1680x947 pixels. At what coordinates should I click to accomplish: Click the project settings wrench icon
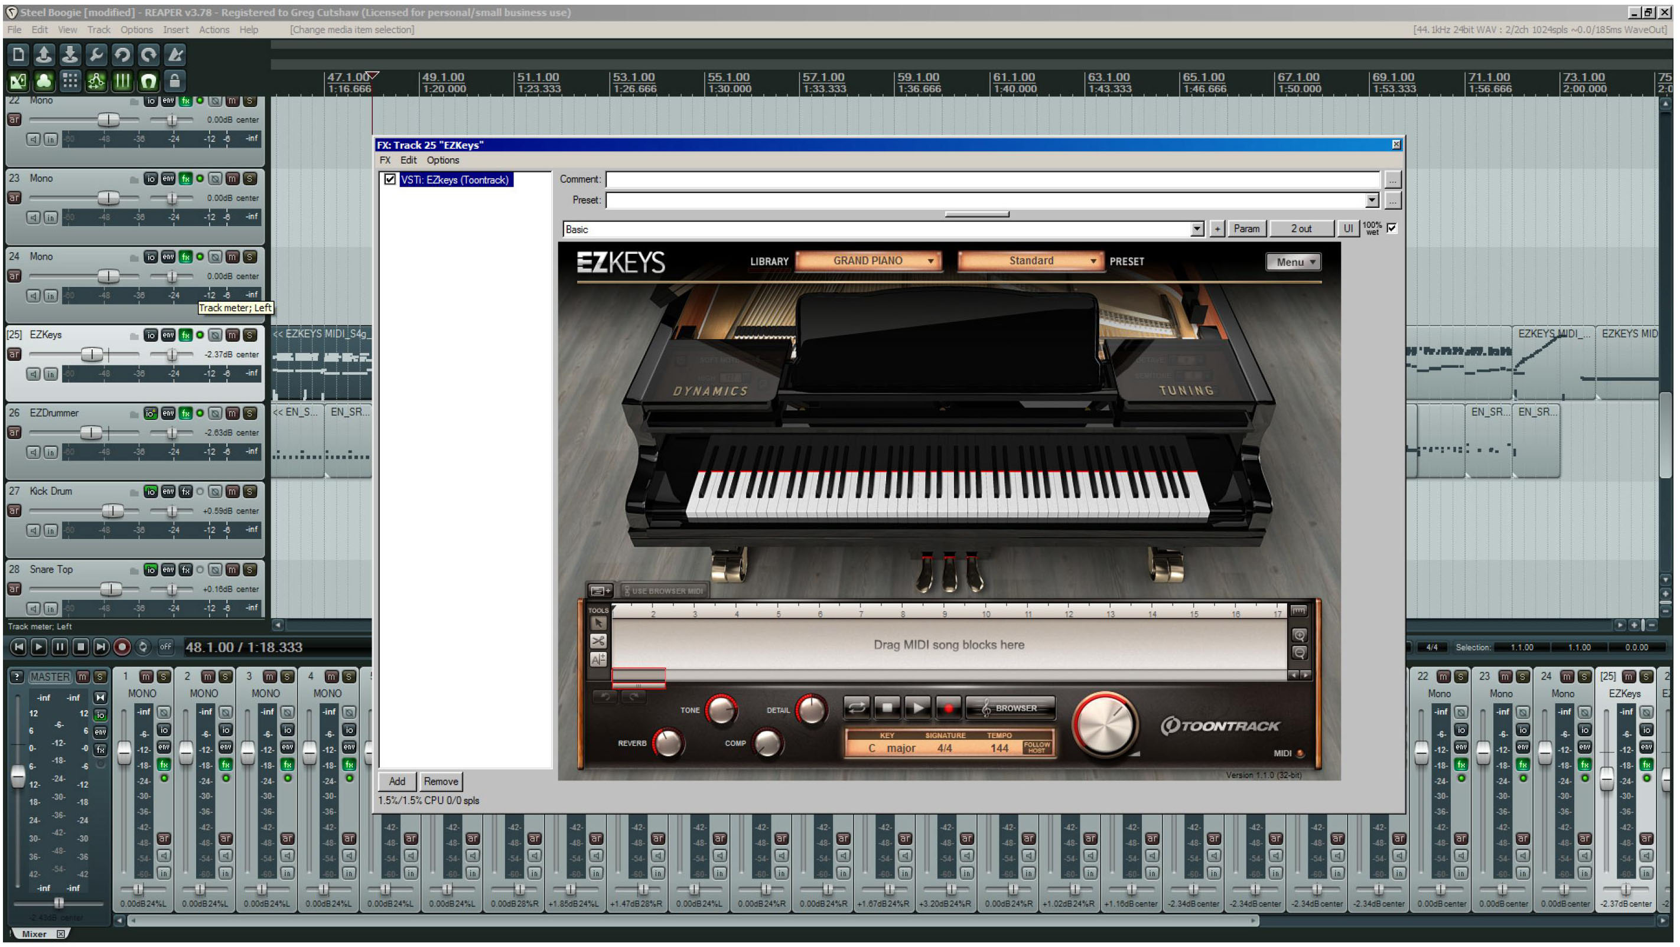pyautogui.click(x=96, y=55)
